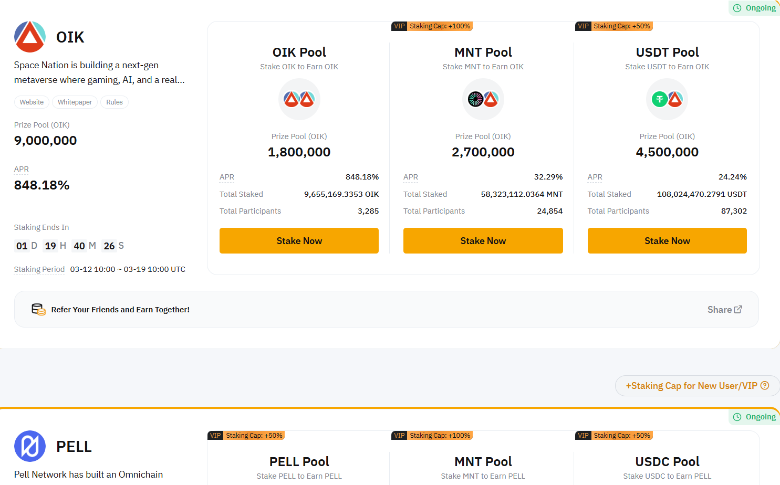Click the VIP Staking Cap +100% badge on PELL's MNT Pool
The image size is (780, 485).
(x=432, y=436)
